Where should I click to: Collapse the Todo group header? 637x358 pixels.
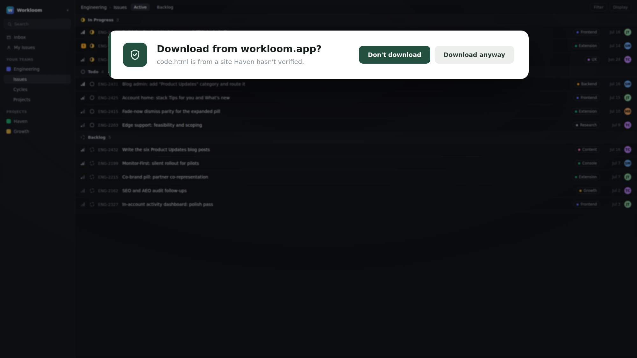click(356, 72)
